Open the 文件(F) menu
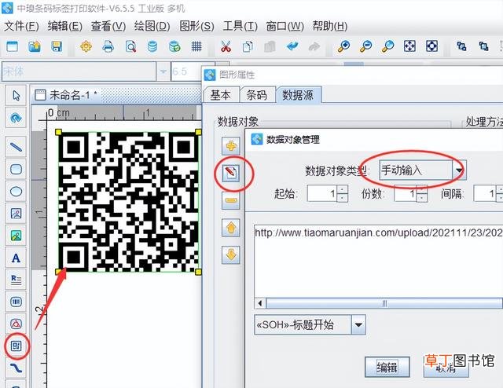 click(21, 26)
